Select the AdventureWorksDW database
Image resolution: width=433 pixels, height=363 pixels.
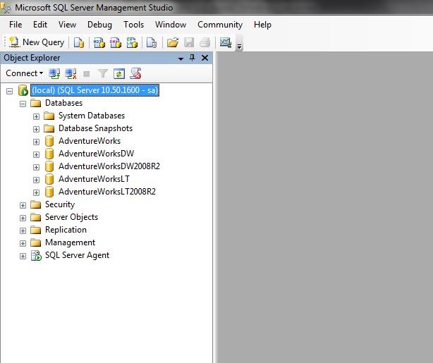(97, 154)
